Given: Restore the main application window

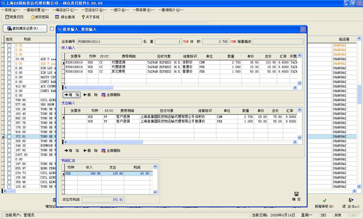Looking at the screenshot, I should [x=353, y=3].
